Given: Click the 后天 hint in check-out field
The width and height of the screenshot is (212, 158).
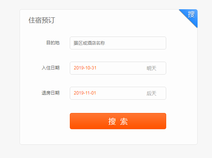Looking at the screenshot, I should point(151,93).
